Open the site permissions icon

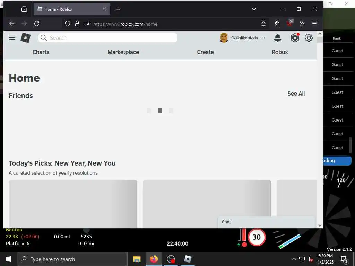(x=87, y=24)
